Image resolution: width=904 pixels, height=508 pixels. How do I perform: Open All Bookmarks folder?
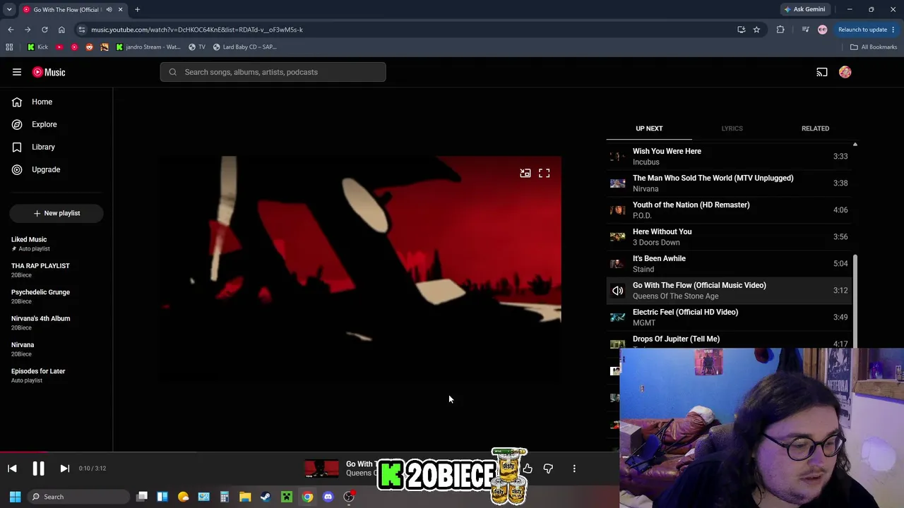(x=874, y=47)
